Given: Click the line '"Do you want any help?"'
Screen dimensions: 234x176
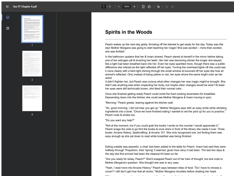Looking at the screenshot, I should 120,120.
